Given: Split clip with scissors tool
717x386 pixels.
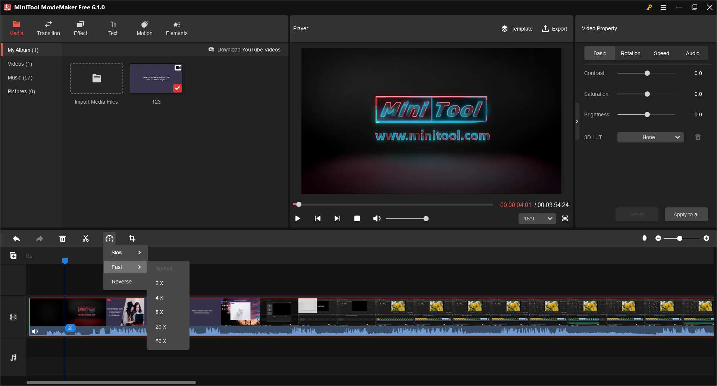Looking at the screenshot, I should pyautogui.click(x=86, y=238).
